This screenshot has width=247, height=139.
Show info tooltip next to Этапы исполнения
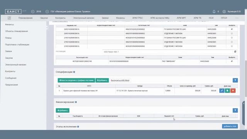(78, 127)
